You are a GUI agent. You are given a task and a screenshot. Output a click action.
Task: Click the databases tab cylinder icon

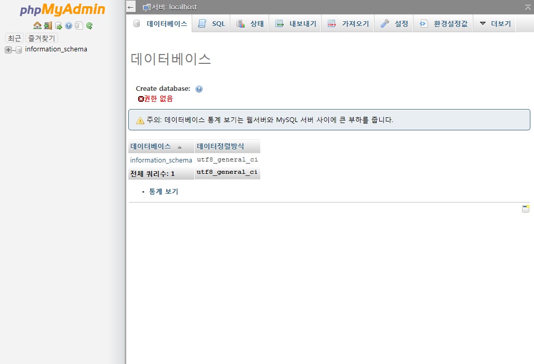pyautogui.click(x=137, y=23)
